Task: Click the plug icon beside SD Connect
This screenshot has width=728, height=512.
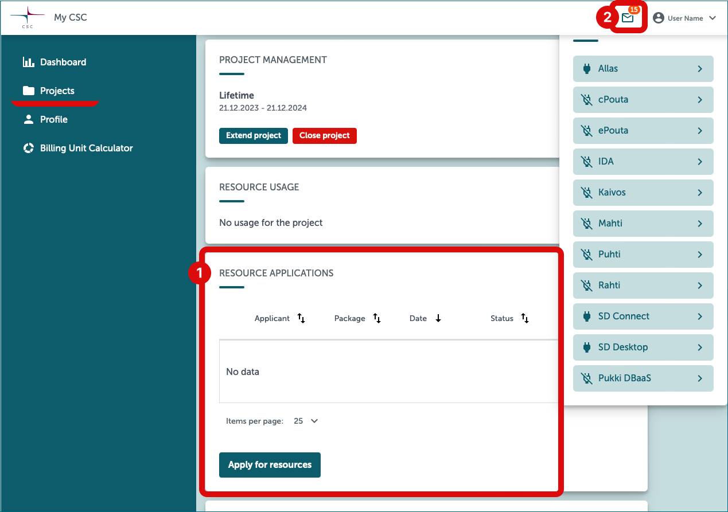Action: tap(586, 316)
